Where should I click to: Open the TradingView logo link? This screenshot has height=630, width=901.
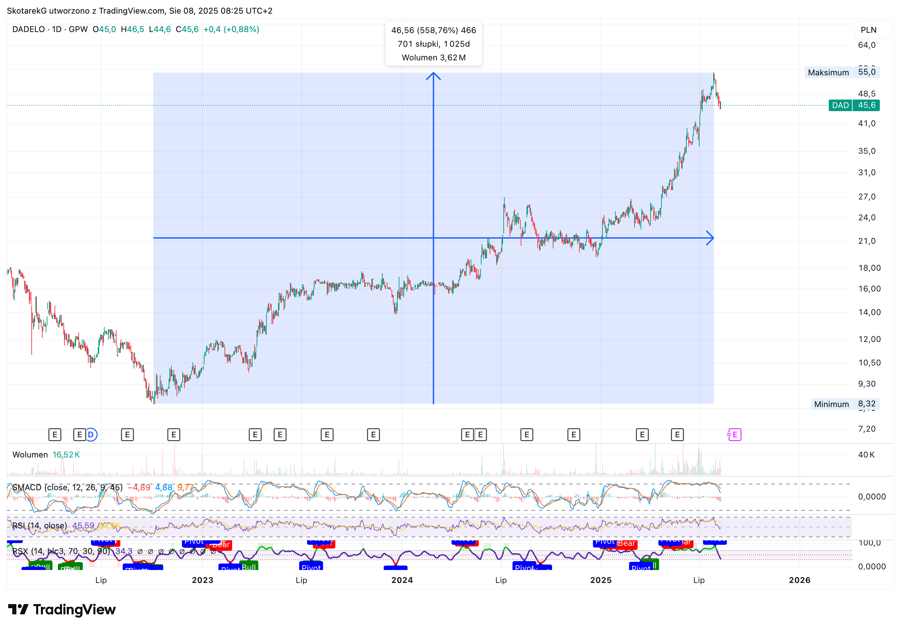click(62, 609)
